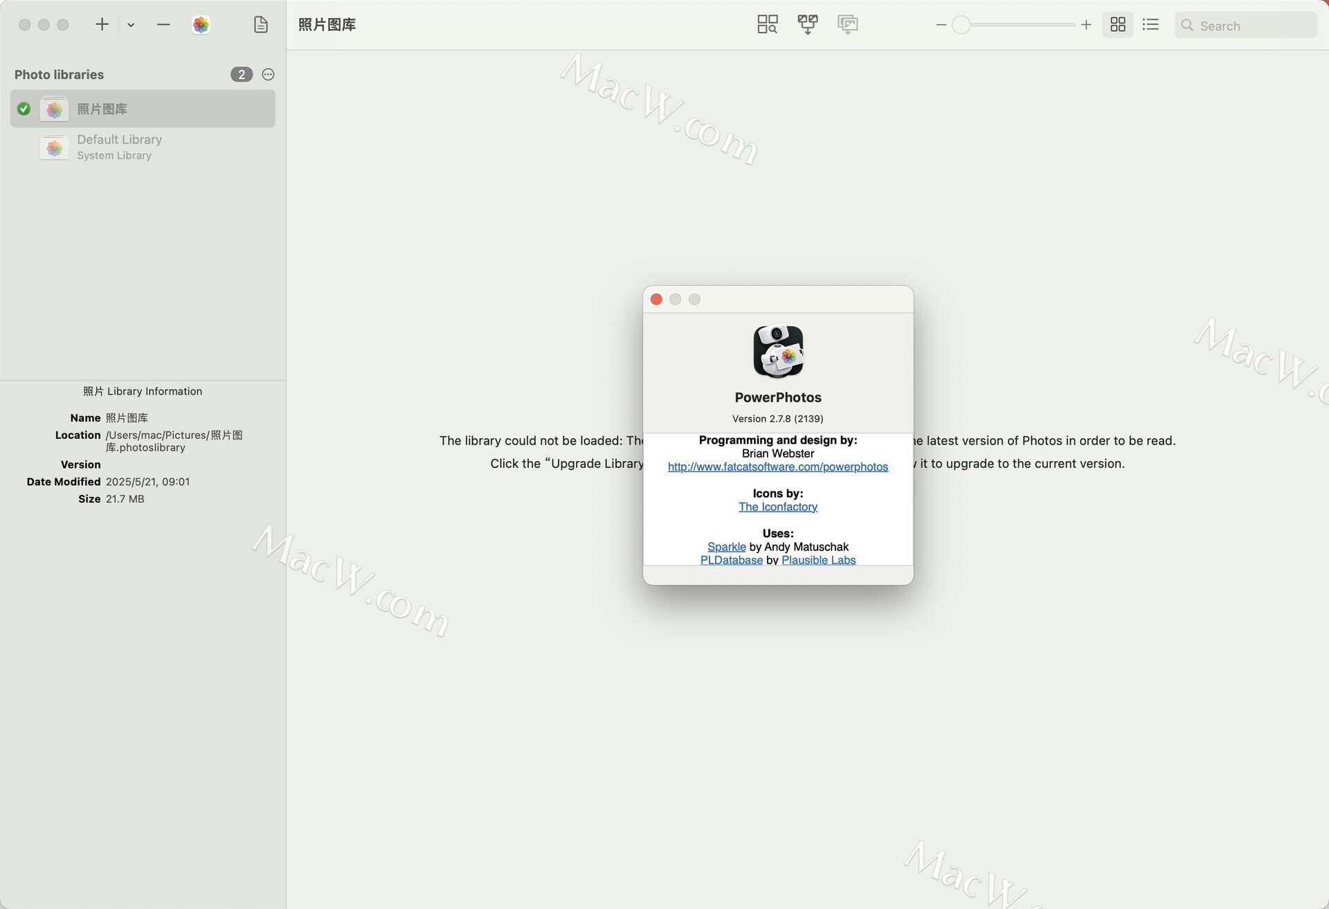The image size is (1329, 909).
Task: Click the copy photos toolbar icon
Action: click(848, 24)
